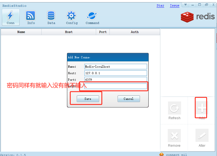
Task: Click the Auth column header
Action: (135, 32)
